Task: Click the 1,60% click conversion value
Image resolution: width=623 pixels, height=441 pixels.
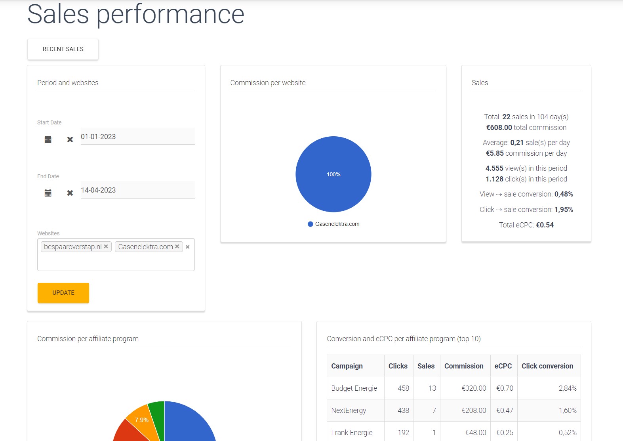Action: (x=568, y=410)
